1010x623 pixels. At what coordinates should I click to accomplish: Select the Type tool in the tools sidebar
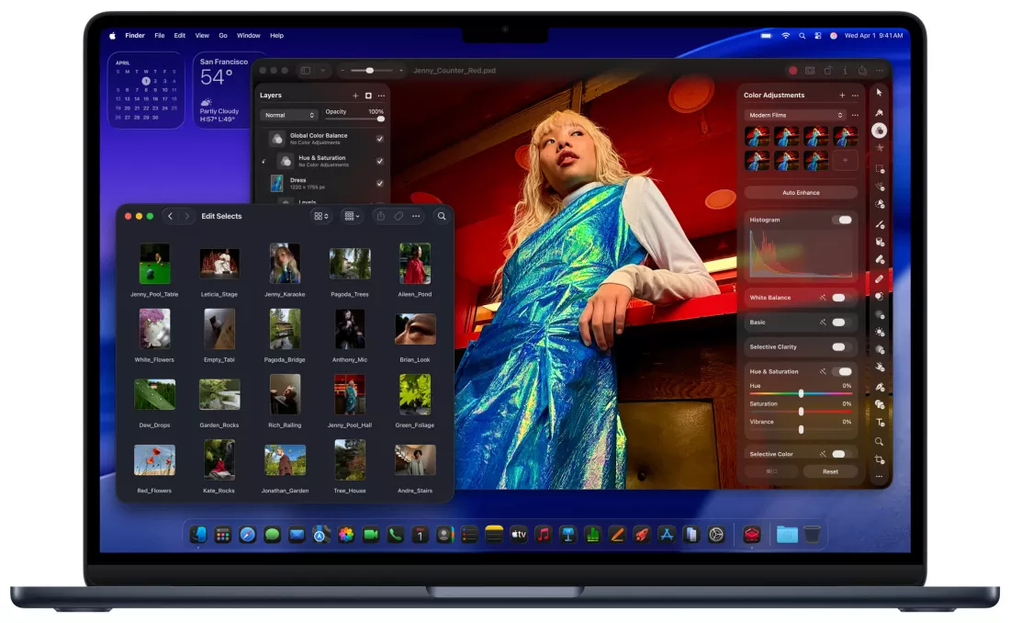coord(880,423)
